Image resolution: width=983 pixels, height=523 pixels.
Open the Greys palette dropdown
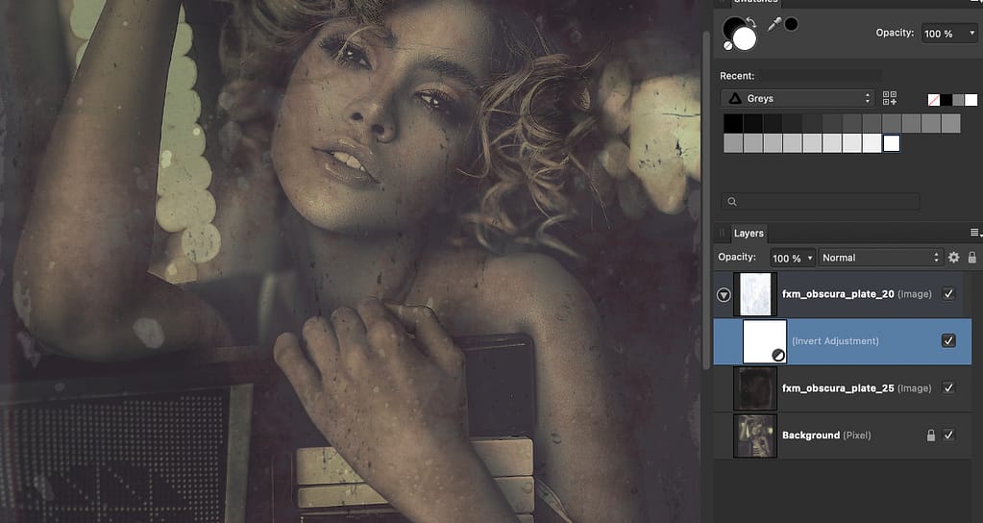coord(798,98)
